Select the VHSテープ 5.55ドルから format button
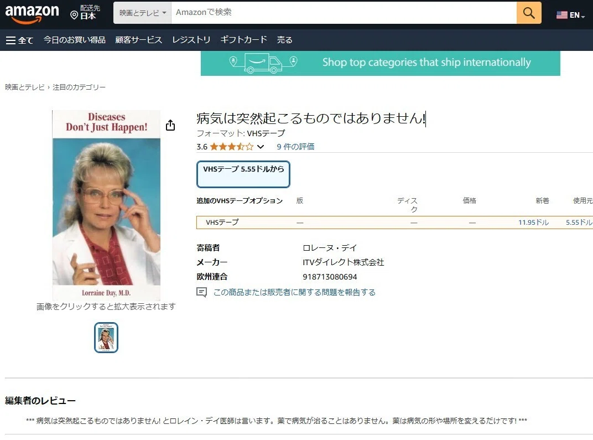 tap(243, 174)
